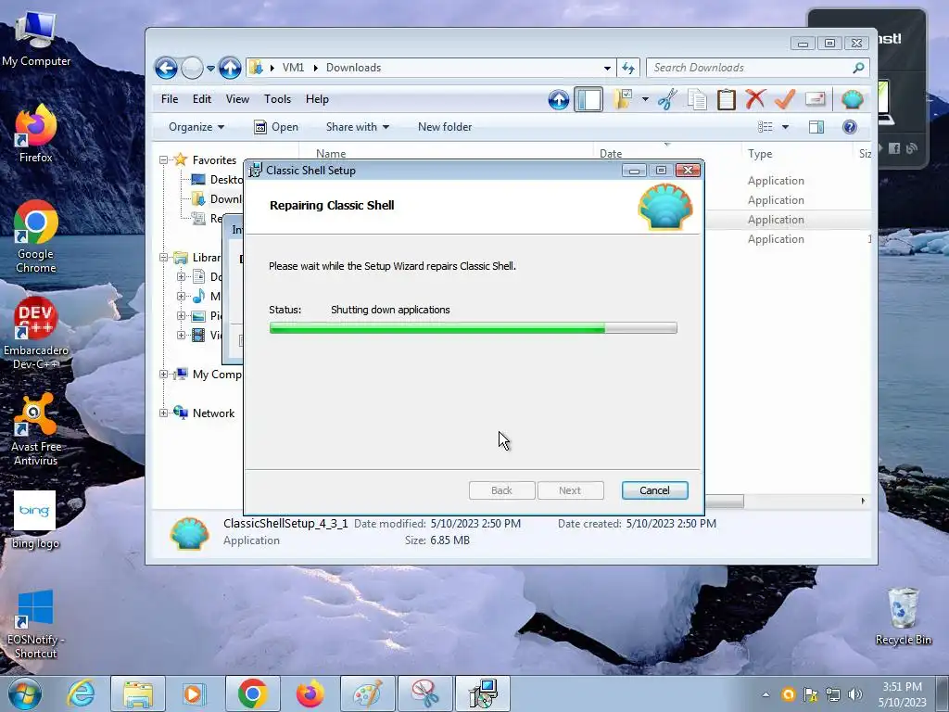The image size is (949, 712).
Task: Expand the My Computer tree node
Action: tap(163, 375)
